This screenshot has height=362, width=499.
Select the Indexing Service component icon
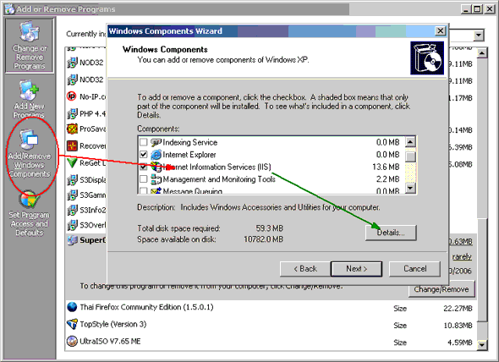[x=156, y=142]
